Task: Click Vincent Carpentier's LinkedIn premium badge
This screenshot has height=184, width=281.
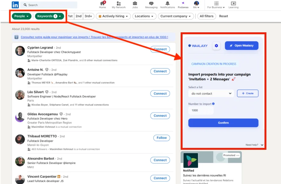Action: point(59,176)
